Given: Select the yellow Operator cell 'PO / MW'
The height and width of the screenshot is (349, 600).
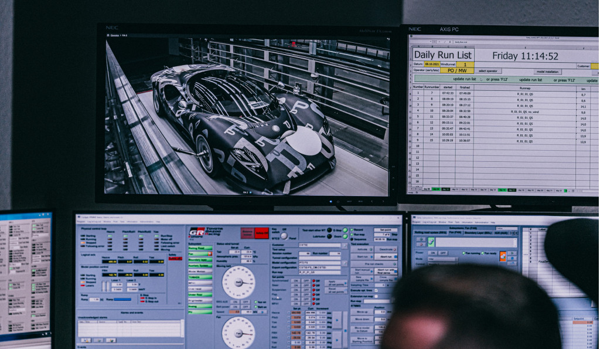Looking at the screenshot, I should [457, 70].
